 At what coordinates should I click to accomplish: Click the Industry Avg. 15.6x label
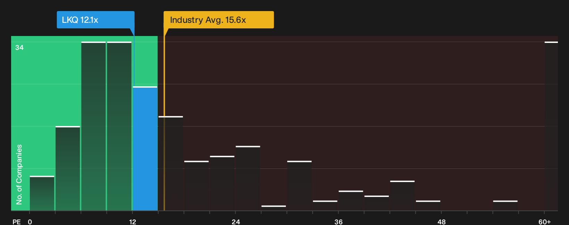coord(219,20)
